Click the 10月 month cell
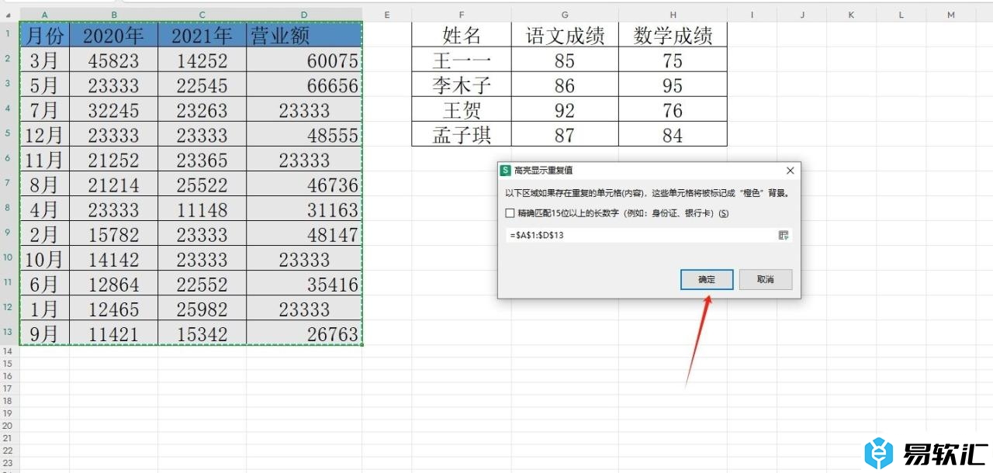Viewport: 993px width, 473px height. coord(44,259)
